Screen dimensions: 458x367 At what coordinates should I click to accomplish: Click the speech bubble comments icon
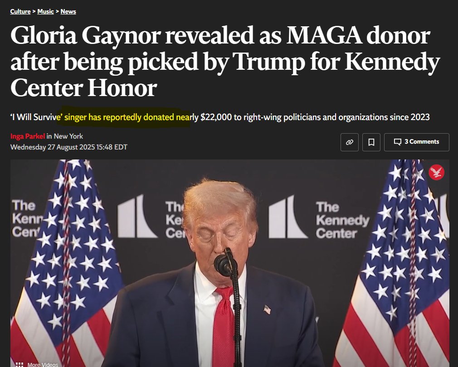[397, 142]
